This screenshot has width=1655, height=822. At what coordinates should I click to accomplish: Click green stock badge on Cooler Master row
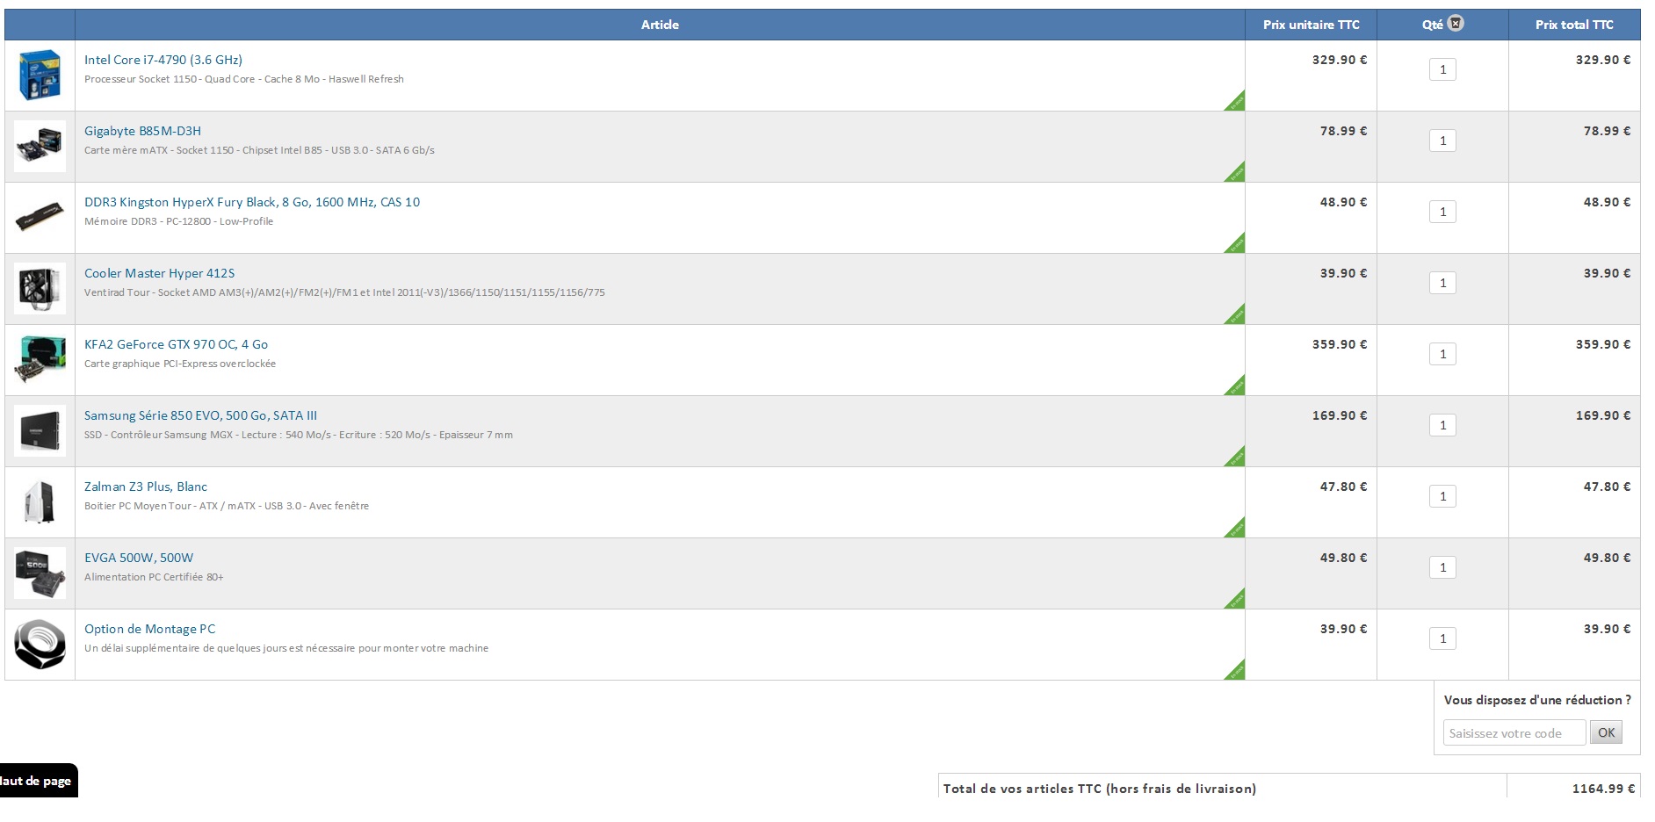(1237, 316)
